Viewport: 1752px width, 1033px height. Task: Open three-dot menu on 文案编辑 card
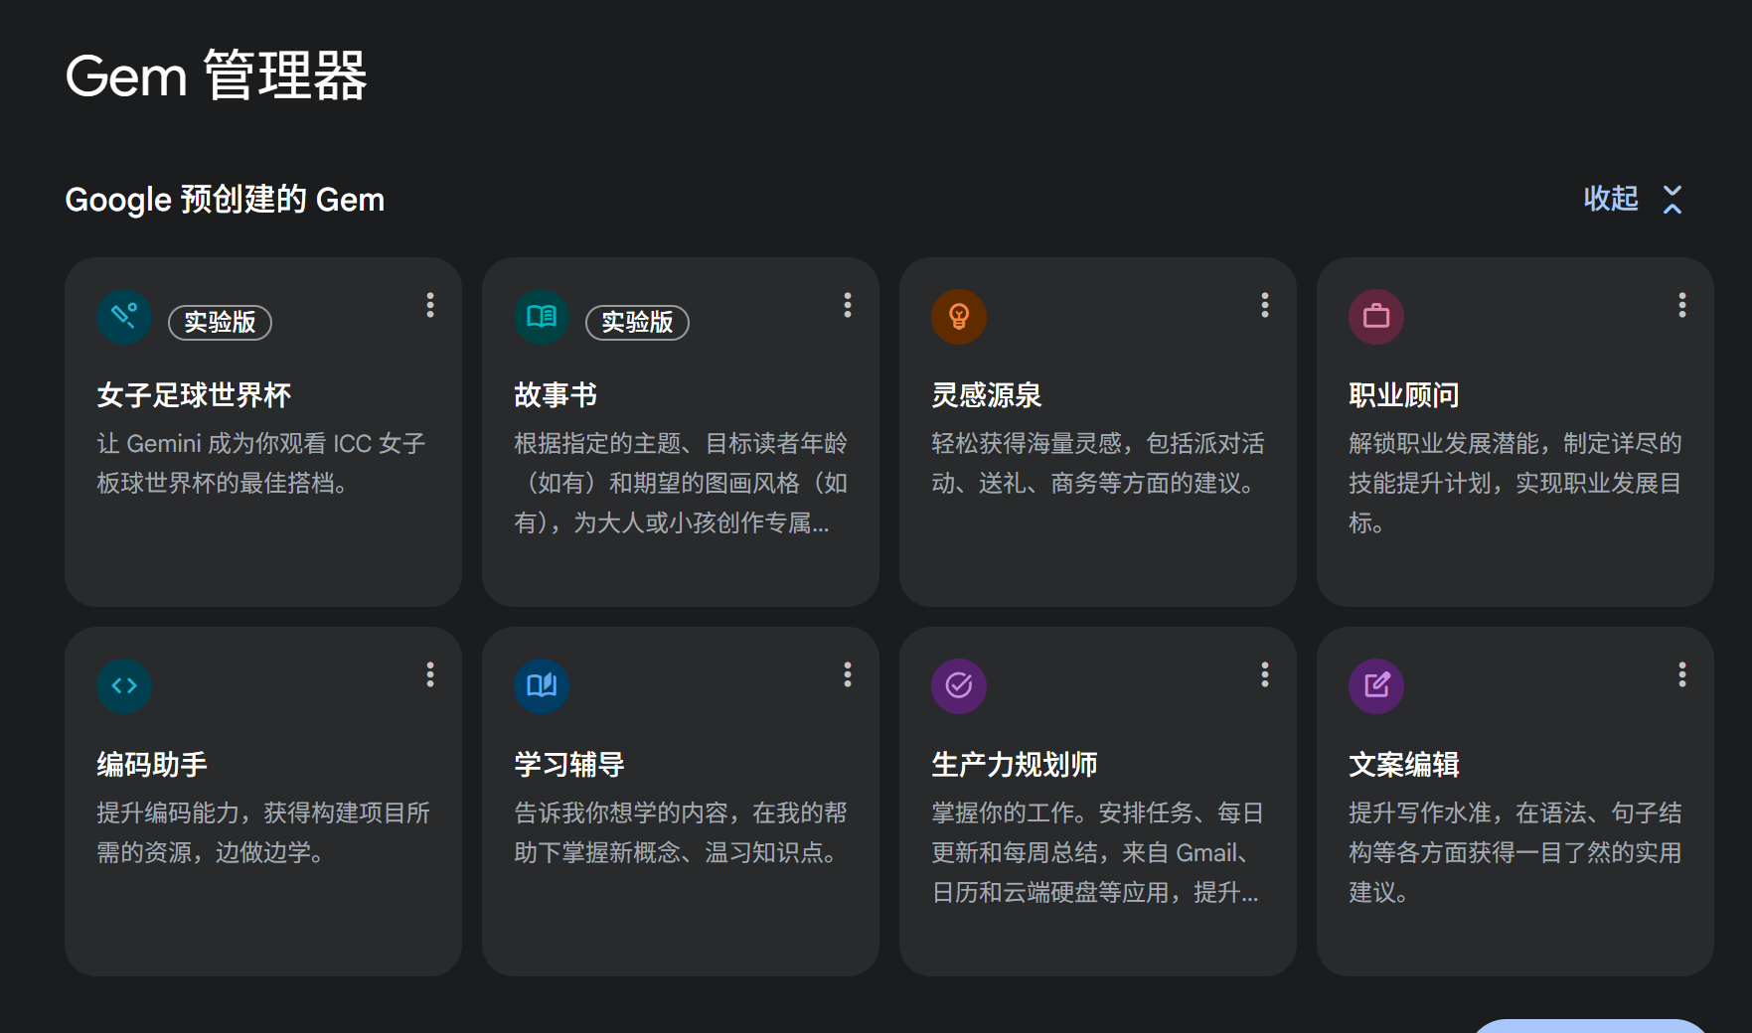click(1682, 674)
